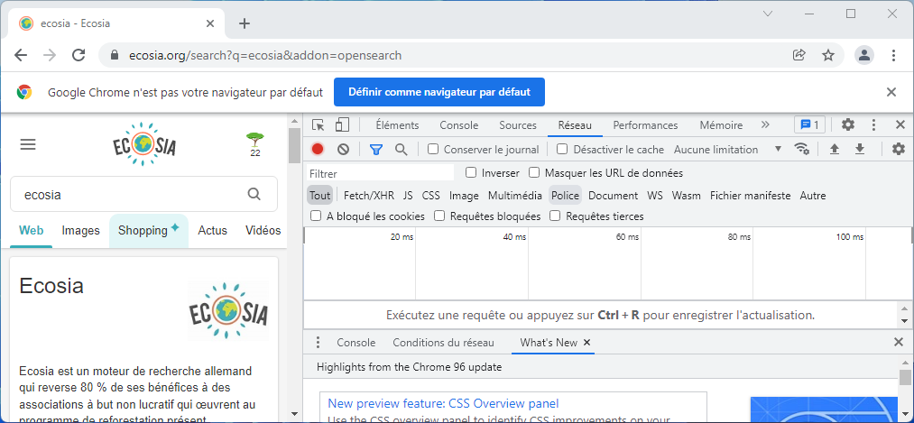This screenshot has height=423, width=914.
Task: Click the inspect element picker icon
Action: point(318,125)
